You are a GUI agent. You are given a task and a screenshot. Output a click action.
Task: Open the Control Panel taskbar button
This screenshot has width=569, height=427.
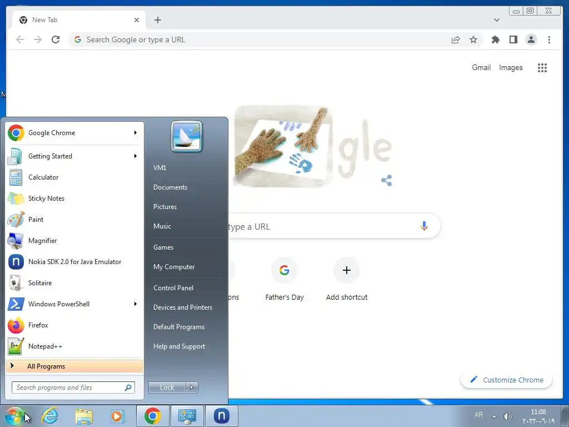(x=187, y=416)
